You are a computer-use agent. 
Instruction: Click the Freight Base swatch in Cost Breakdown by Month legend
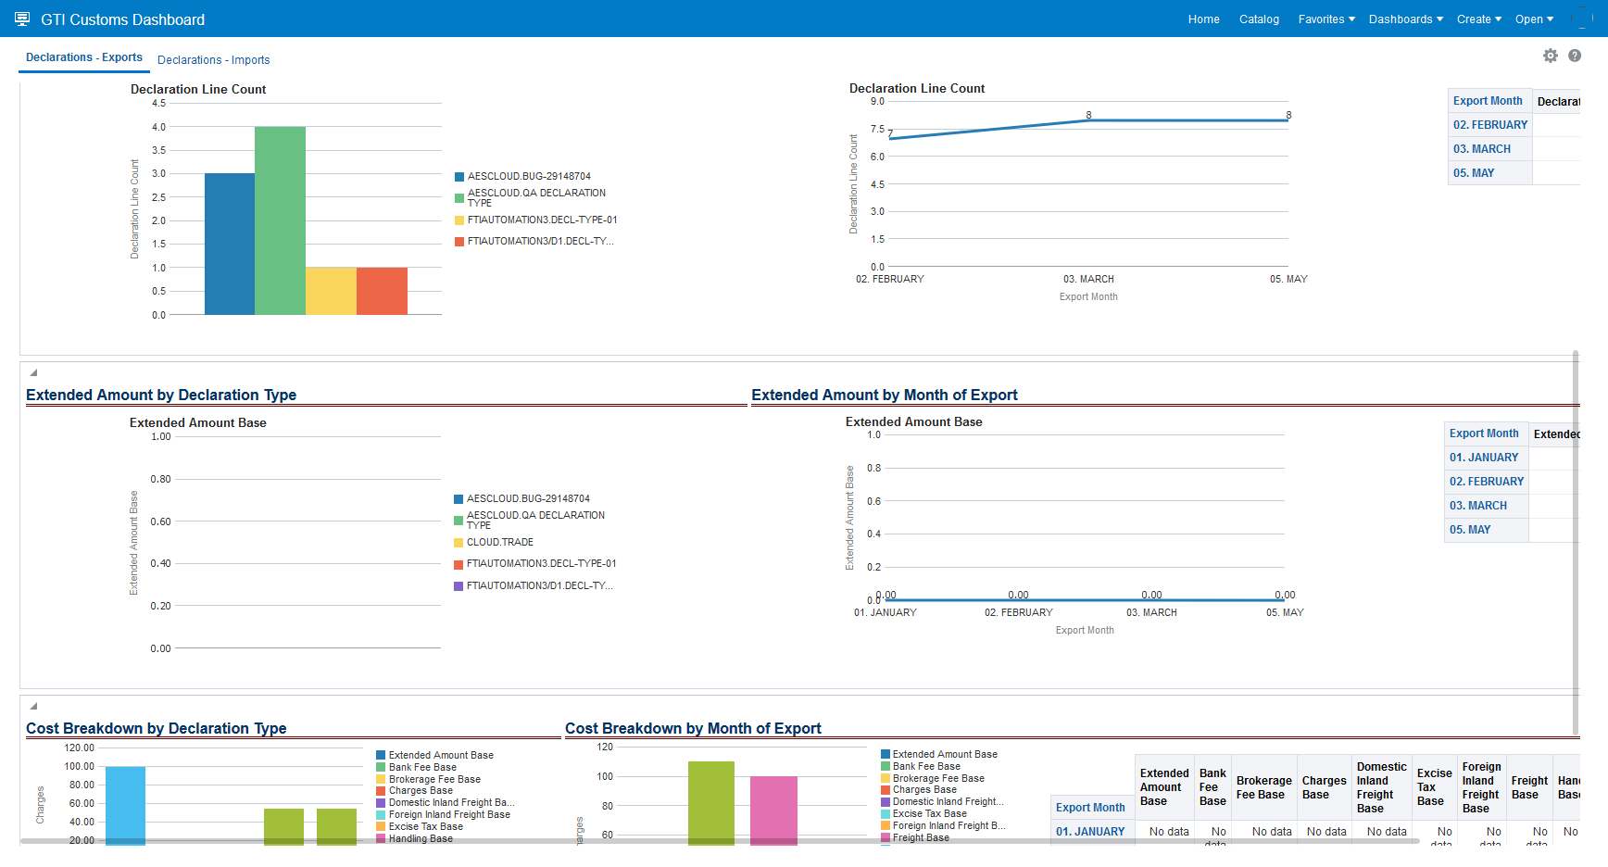tap(886, 838)
